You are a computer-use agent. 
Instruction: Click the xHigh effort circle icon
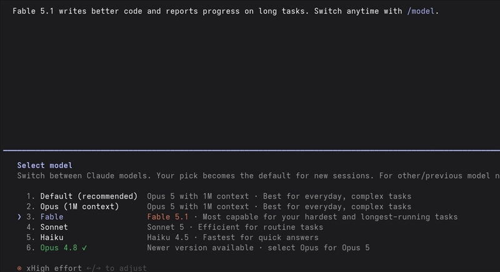(19, 268)
